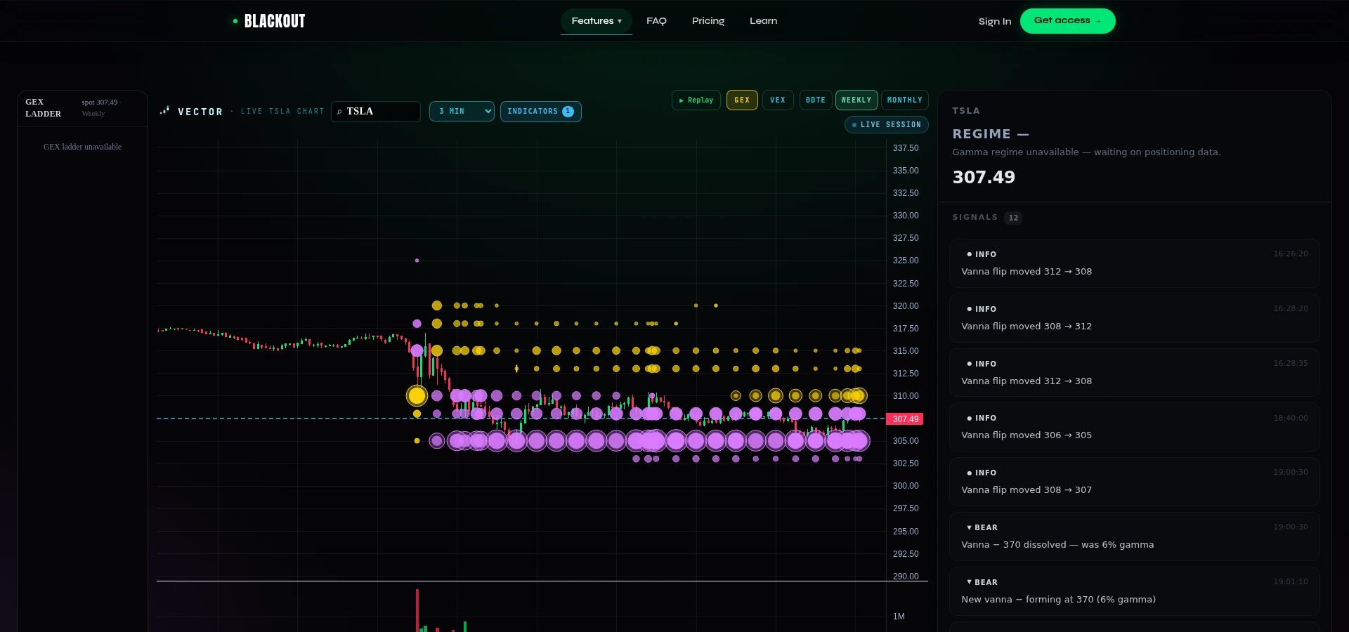
Task: Open signal 'Vanna flip moved 308 → 312'
Action: point(1134,318)
